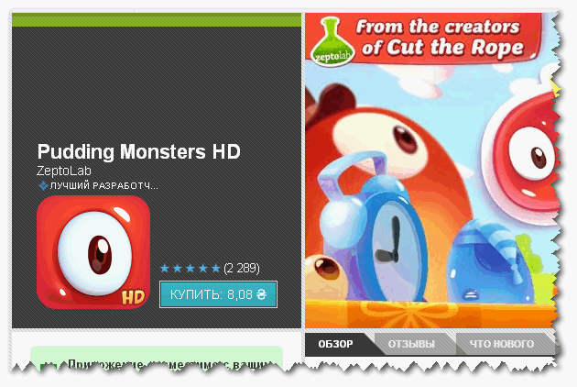
Task: Click the first star in the rating
Action: pos(165,268)
